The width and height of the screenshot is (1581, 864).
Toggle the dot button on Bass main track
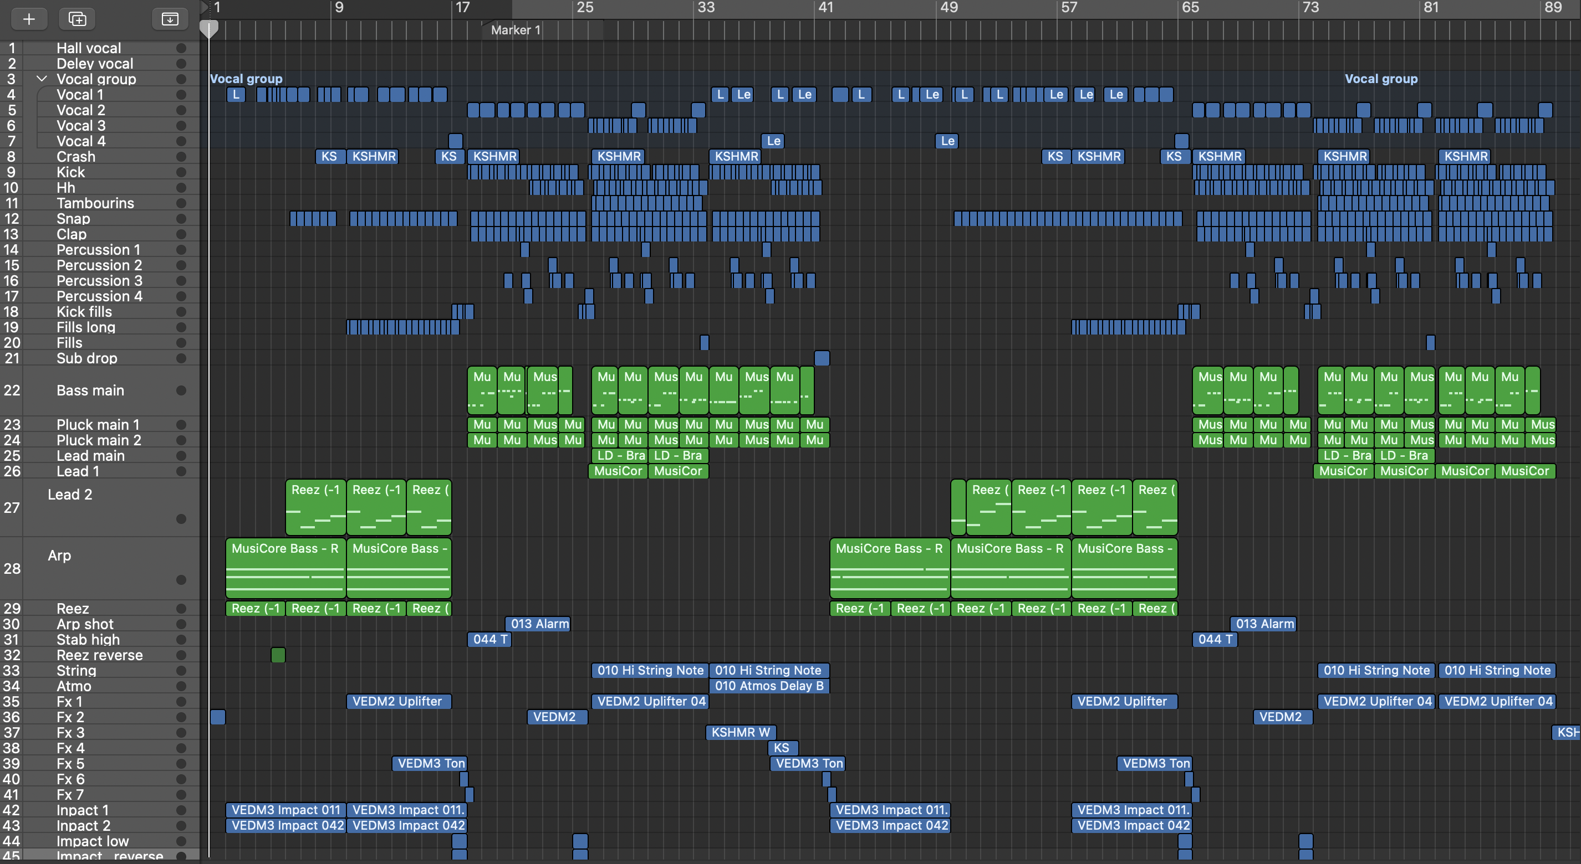click(181, 390)
